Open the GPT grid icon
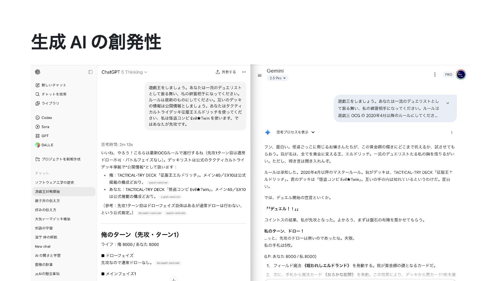Viewport: 501px width, 281px height. coord(37,136)
